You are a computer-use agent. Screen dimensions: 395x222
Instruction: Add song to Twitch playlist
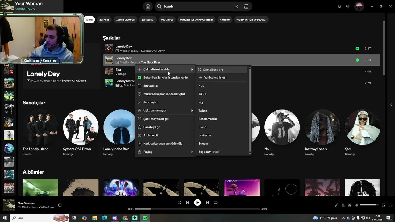point(222,110)
